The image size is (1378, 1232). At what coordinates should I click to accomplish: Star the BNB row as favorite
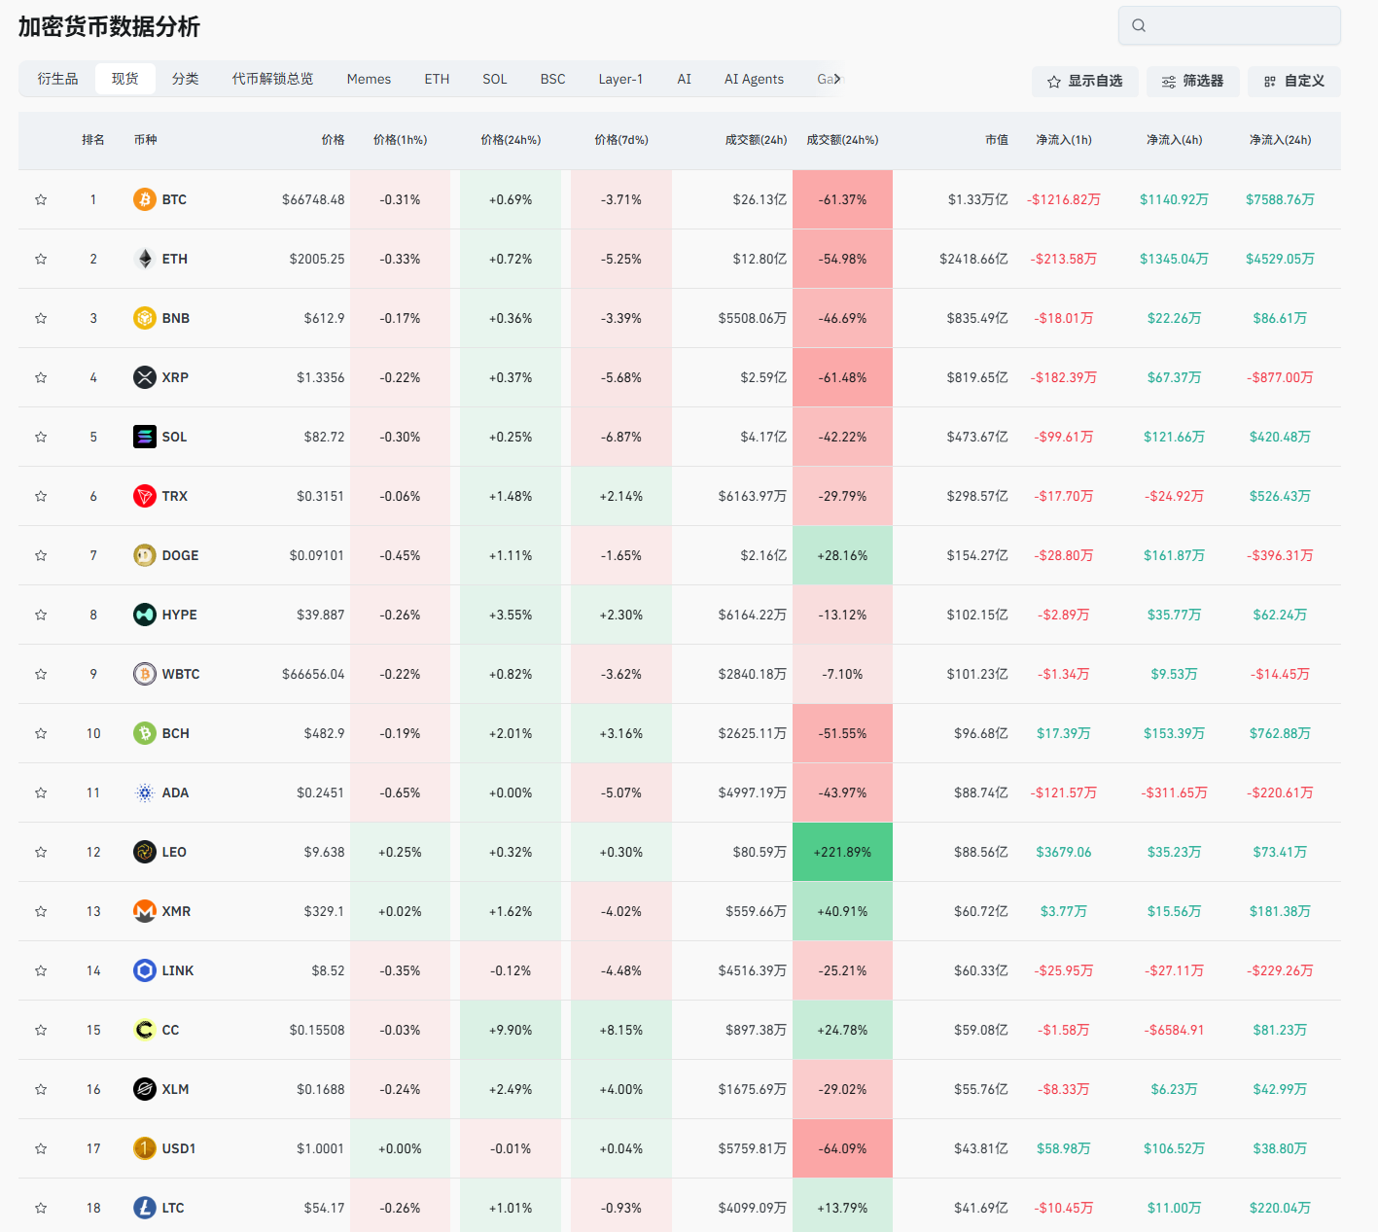[41, 318]
